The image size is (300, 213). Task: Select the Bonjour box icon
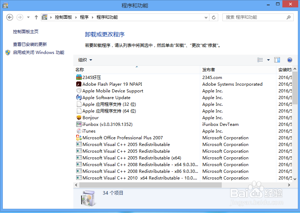pyautogui.click(x=79, y=117)
